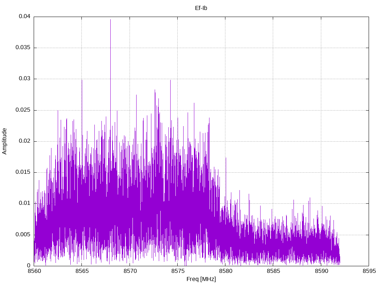Click the 8585 frequency tick label
Screen dimensions: 379x284
(273, 271)
